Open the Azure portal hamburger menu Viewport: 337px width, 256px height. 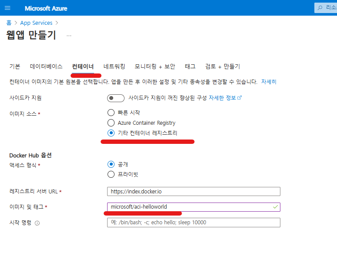[7, 8]
